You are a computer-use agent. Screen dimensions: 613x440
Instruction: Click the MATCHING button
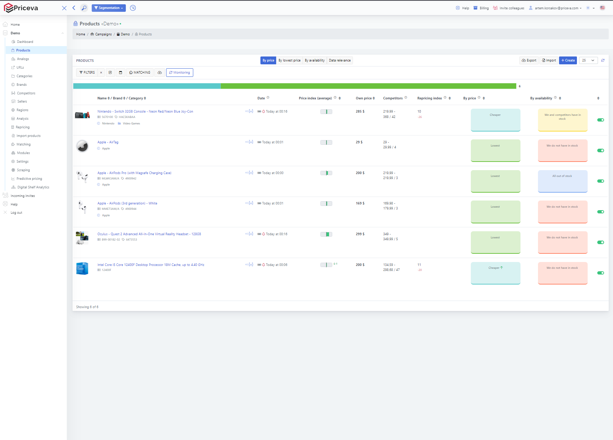click(x=140, y=73)
